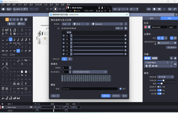Click the add track plus icon
Screen dimensions: 178x113
tap(2, 104)
